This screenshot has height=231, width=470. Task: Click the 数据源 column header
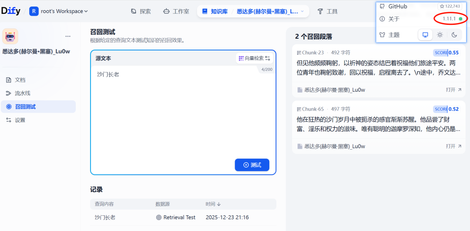(162, 204)
